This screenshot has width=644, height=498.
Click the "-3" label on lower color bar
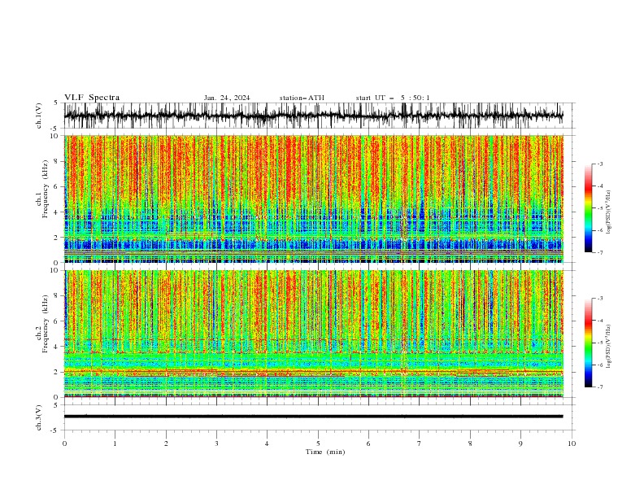(600, 299)
